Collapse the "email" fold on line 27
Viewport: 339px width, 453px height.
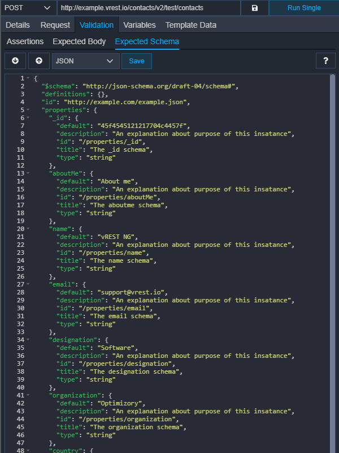(28, 284)
